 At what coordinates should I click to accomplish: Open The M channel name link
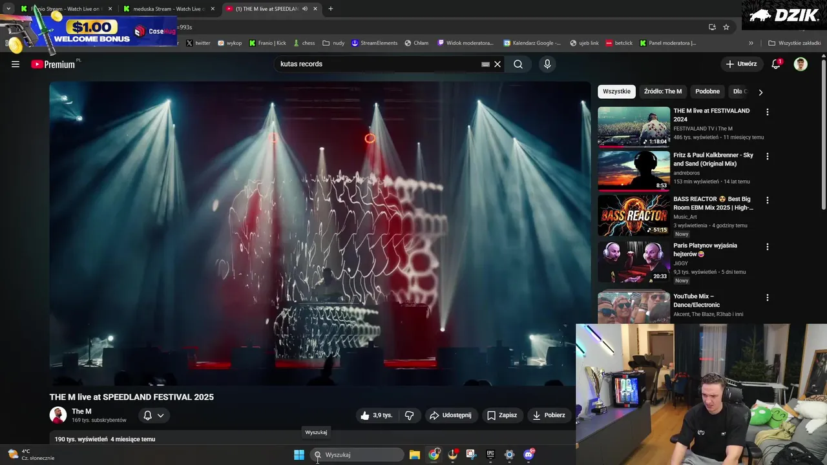tap(81, 411)
